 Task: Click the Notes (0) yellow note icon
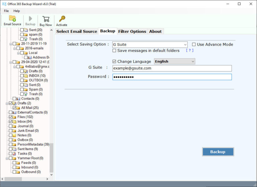click(x=14, y=135)
